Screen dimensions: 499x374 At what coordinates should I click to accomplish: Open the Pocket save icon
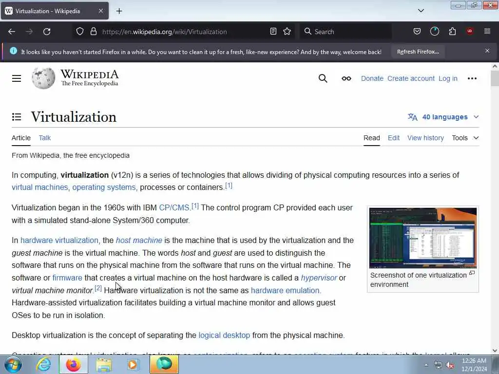pos(417,32)
